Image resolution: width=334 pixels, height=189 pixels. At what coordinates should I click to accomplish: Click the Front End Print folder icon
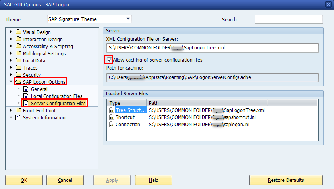(x=19, y=110)
